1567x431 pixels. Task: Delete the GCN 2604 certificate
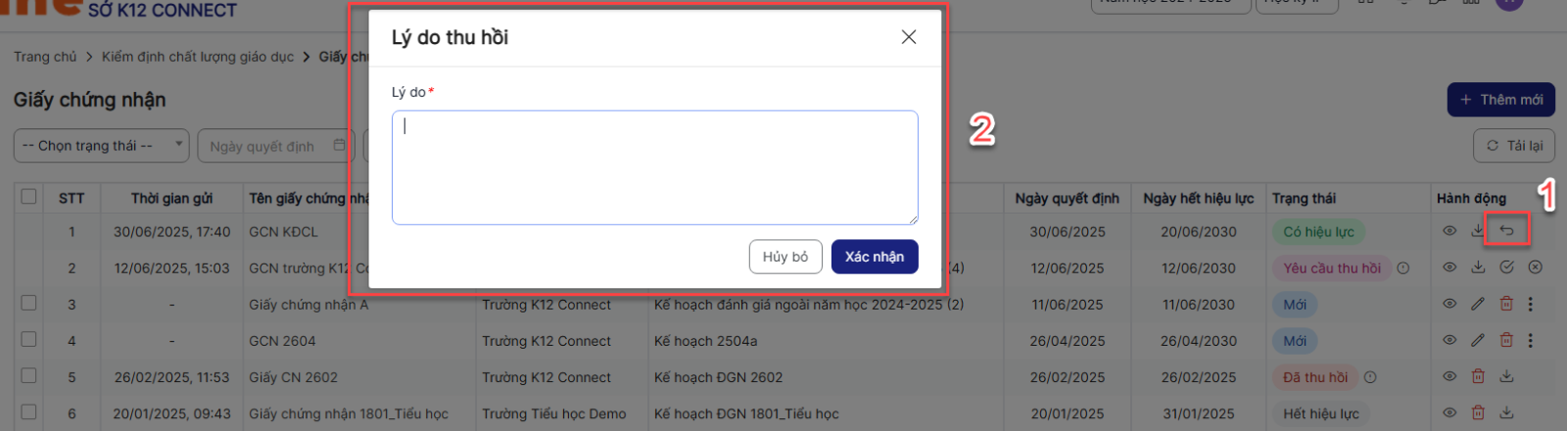point(1506,340)
